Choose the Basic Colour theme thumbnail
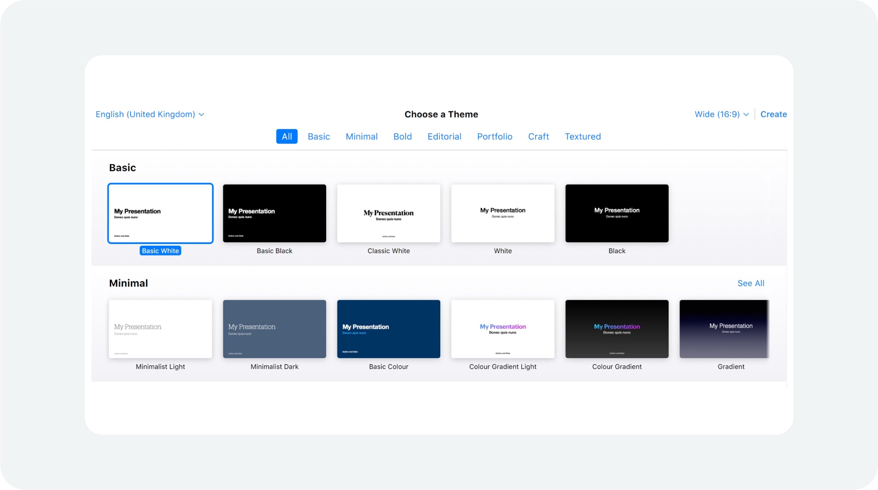The image size is (878, 490). coord(389,329)
